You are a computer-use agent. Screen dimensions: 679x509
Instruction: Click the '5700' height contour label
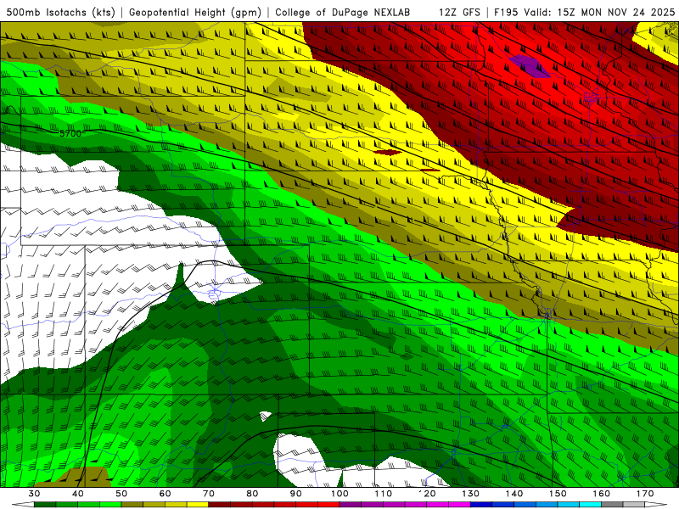(70, 133)
